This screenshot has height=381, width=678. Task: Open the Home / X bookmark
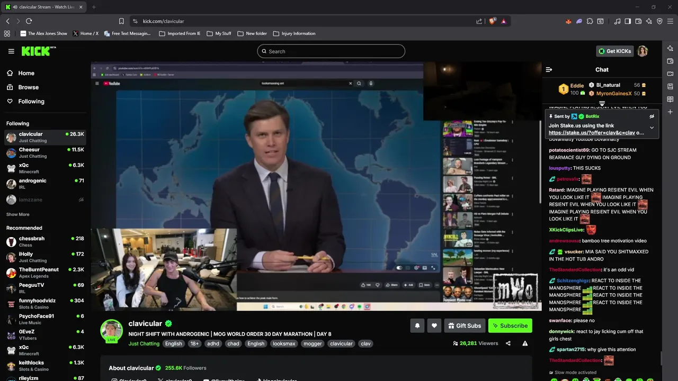(85, 33)
